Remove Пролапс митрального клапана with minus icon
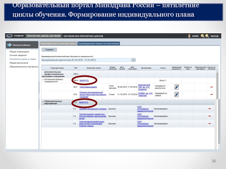The height and width of the screenshot is (169, 226). pyautogui.click(x=210, y=109)
